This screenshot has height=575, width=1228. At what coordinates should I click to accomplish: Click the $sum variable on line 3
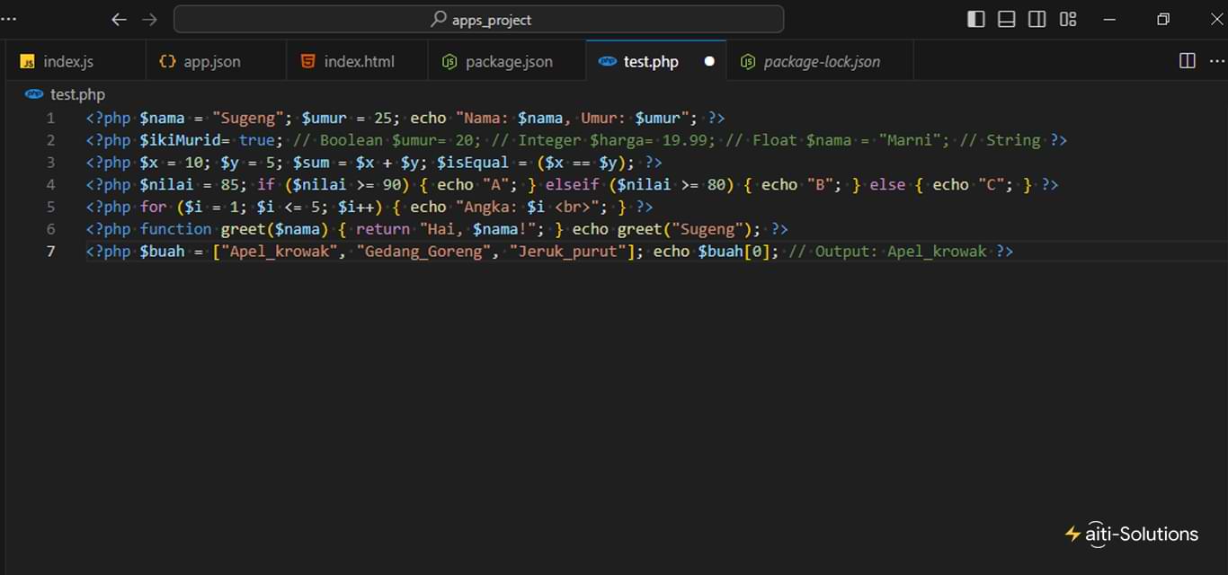point(311,163)
